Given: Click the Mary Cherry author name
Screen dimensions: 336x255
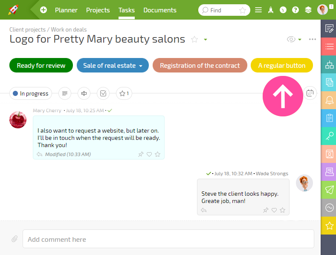Looking at the screenshot, I should [47, 110].
